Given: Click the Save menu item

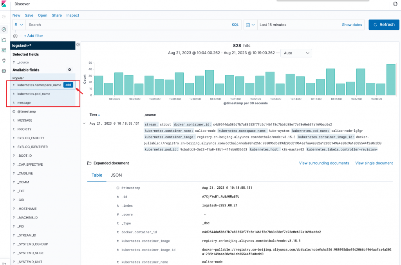Looking at the screenshot, I should point(29,15).
